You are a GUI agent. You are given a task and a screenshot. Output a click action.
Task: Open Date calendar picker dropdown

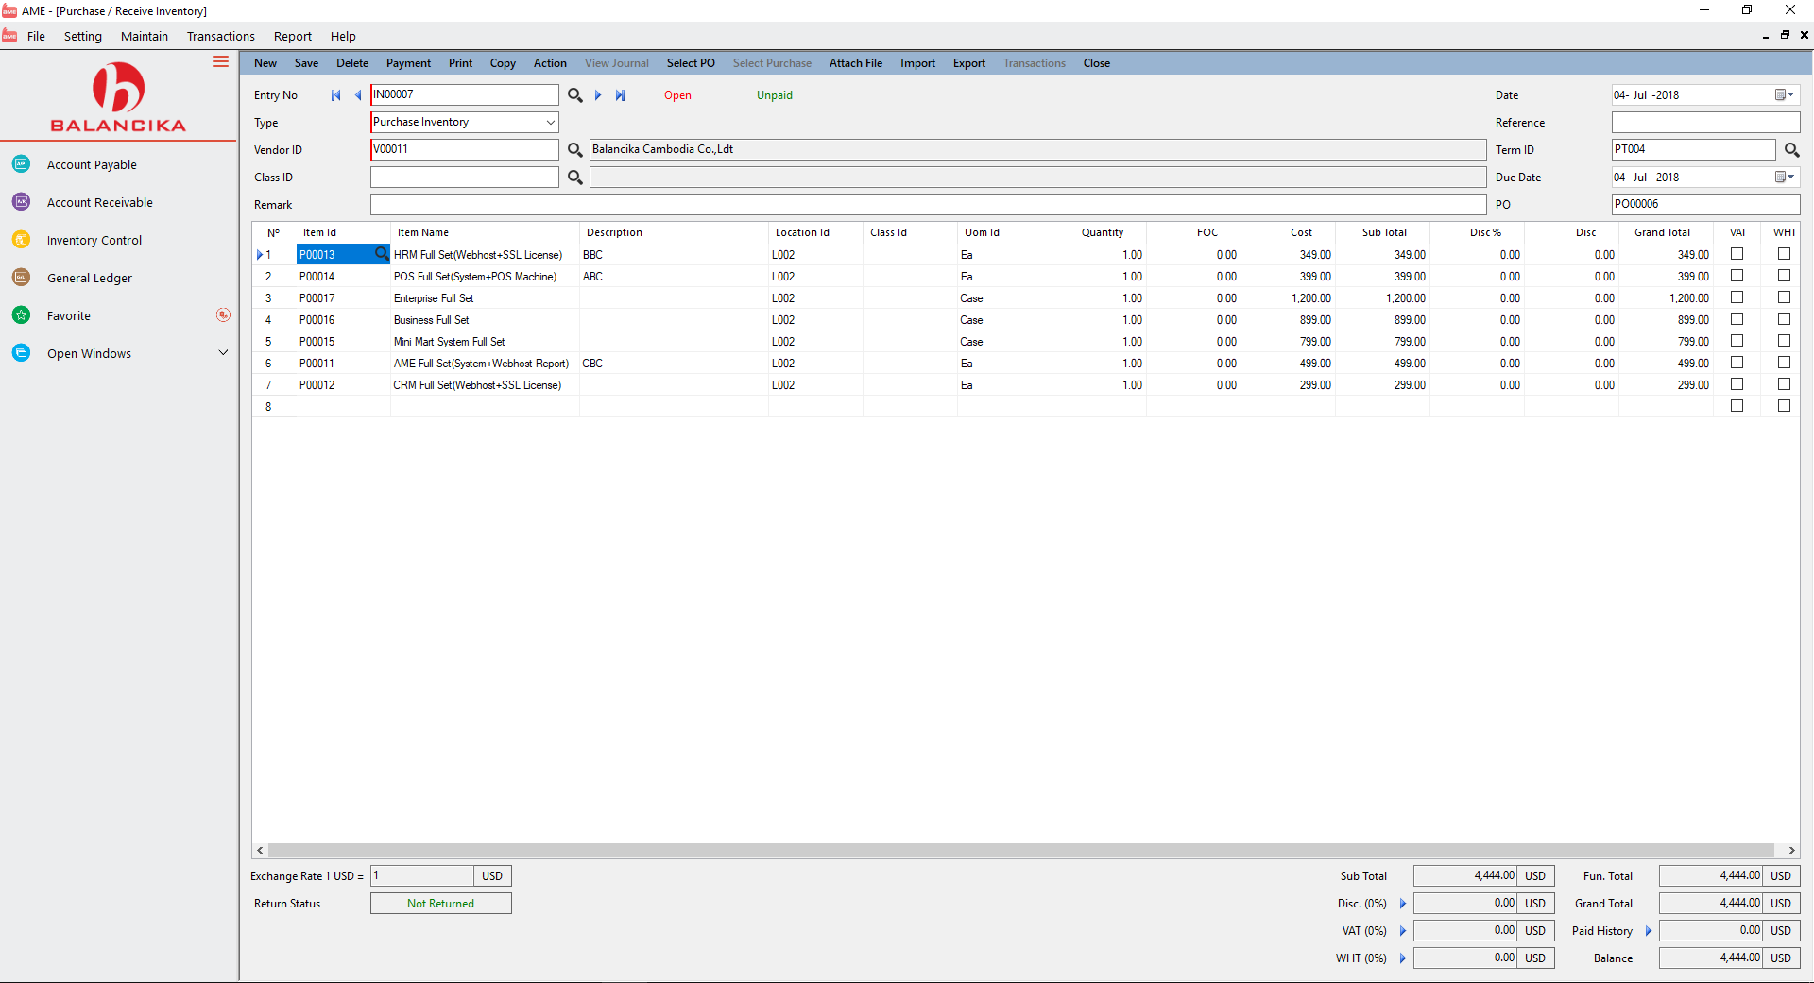tap(1784, 95)
